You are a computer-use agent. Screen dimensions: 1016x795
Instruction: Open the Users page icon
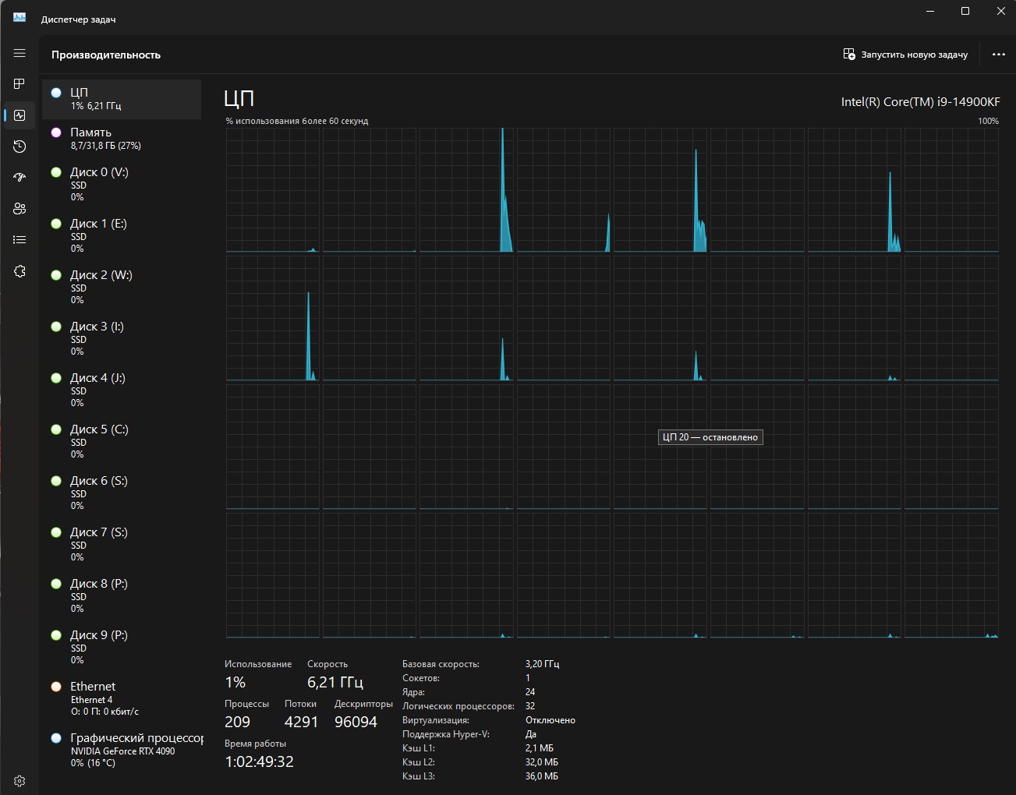[x=19, y=208]
